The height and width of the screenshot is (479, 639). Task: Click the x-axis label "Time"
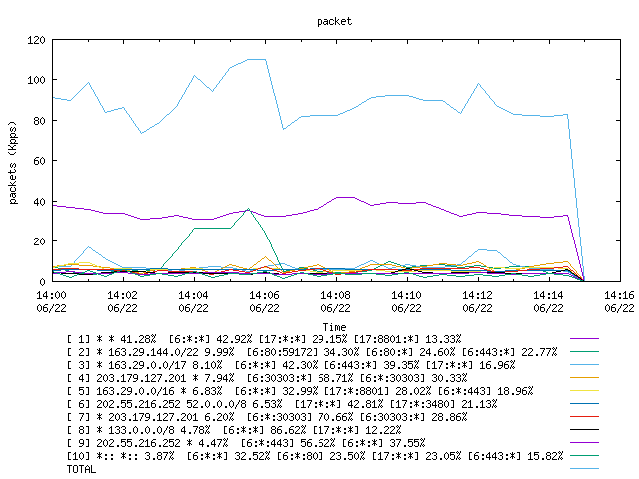pyautogui.click(x=334, y=327)
